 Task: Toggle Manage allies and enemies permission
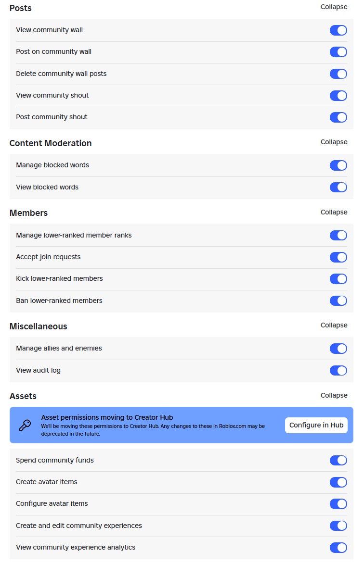pyautogui.click(x=338, y=349)
